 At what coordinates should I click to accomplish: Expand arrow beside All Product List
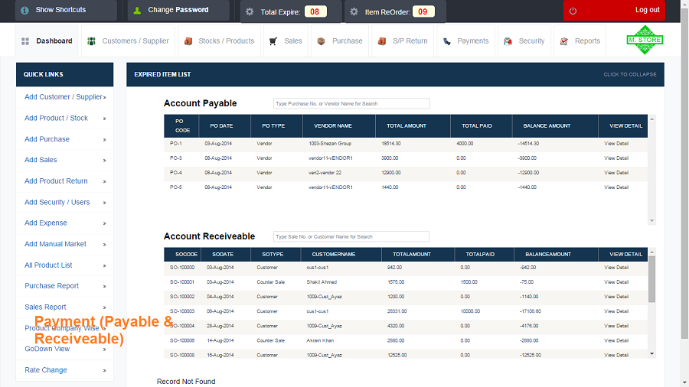[x=105, y=265]
